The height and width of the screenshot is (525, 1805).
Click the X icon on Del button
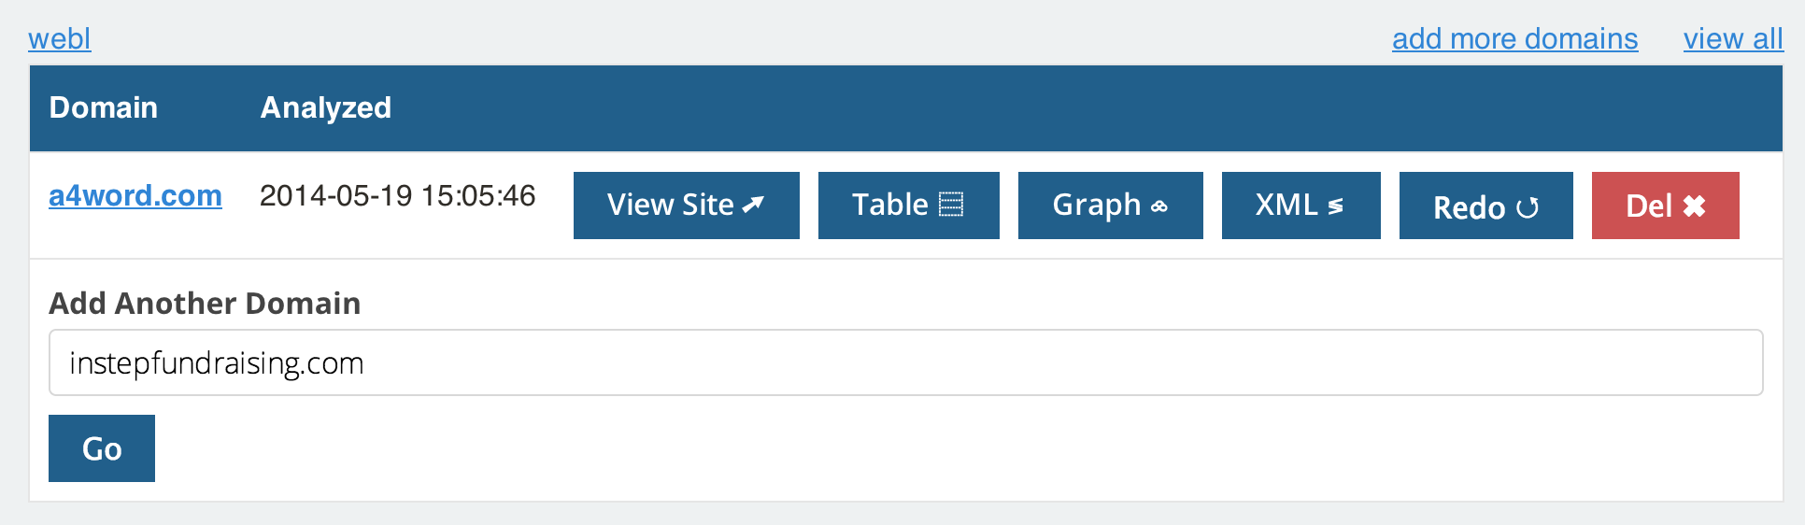(x=1694, y=206)
